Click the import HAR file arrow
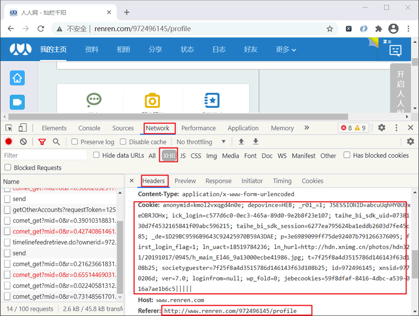 pyautogui.click(x=241, y=141)
